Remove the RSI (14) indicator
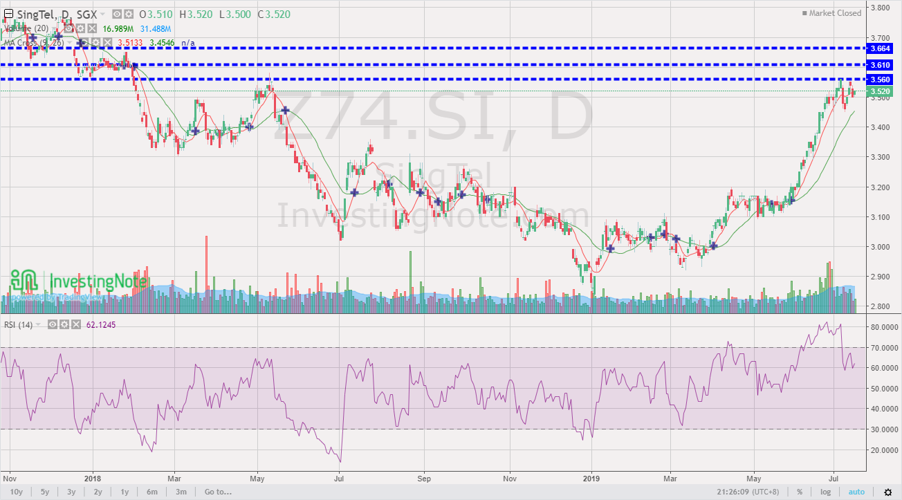Viewport: 902px width, 500px height. tap(76, 324)
